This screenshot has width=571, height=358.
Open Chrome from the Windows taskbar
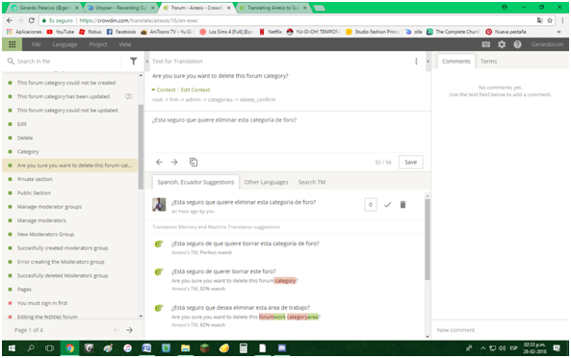pyautogui.click(x=69, y=348)
